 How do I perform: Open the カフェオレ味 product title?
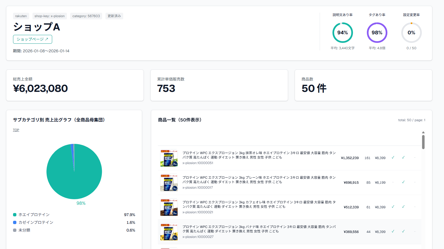click(259, 204)
